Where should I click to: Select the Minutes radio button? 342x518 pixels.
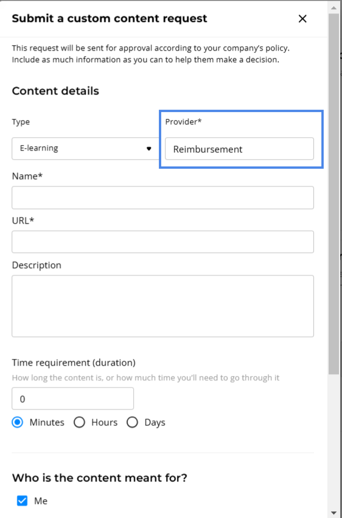pos(18,422)
